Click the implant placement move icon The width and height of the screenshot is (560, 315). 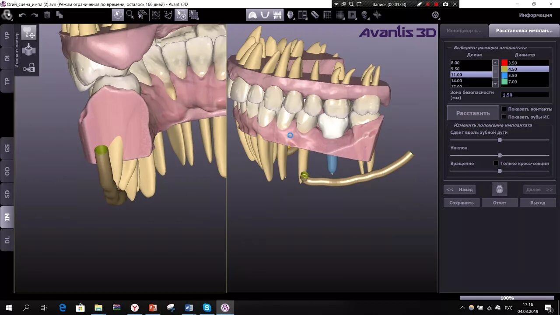tap(29, 33)
